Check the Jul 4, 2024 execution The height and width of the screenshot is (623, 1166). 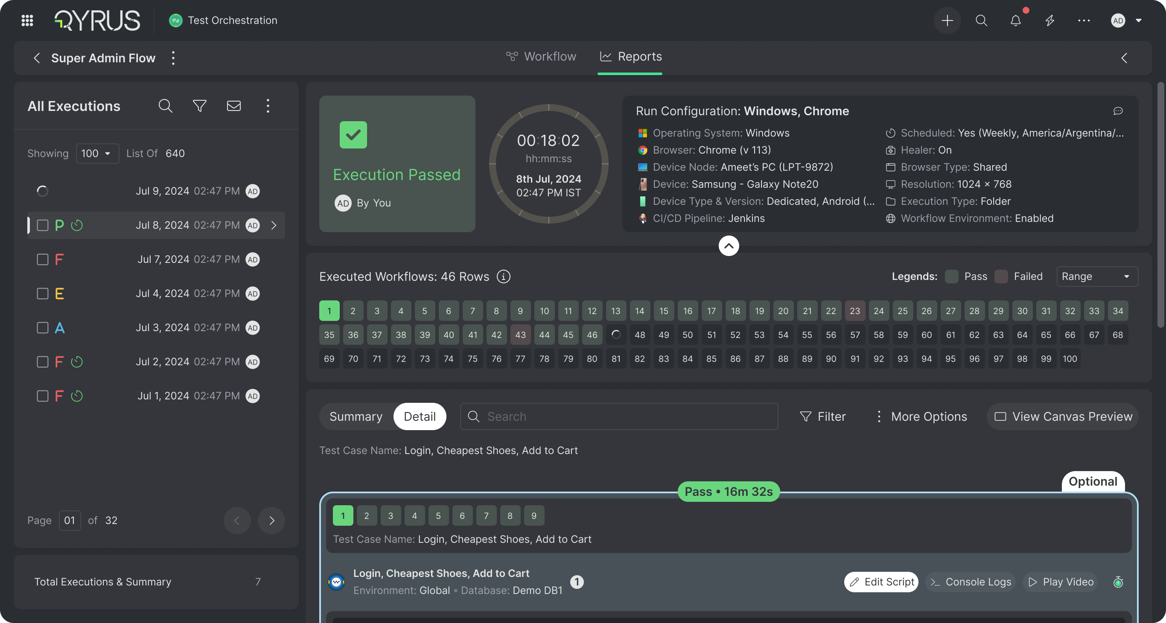pos(43,294)
